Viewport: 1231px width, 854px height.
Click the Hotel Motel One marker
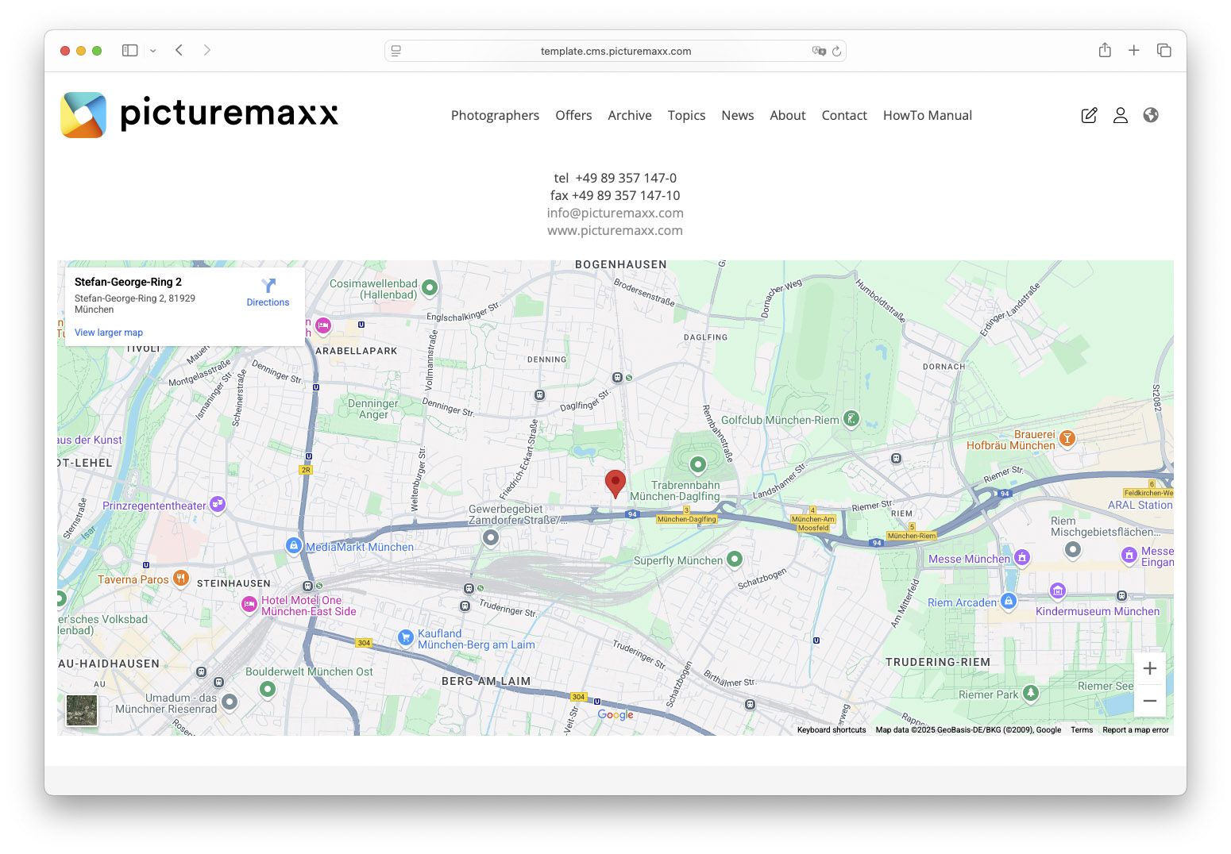pos(249,604)
